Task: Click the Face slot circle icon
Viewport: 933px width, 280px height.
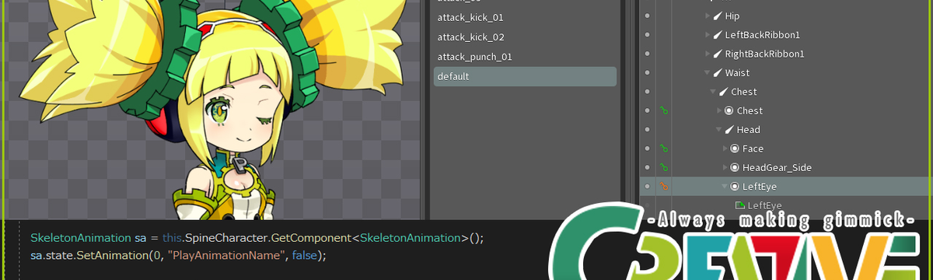Action: (x=735, y=149)
